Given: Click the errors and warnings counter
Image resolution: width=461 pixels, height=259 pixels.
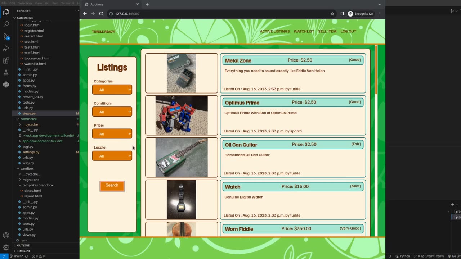Looking at the screenshot, I should 38,256.
